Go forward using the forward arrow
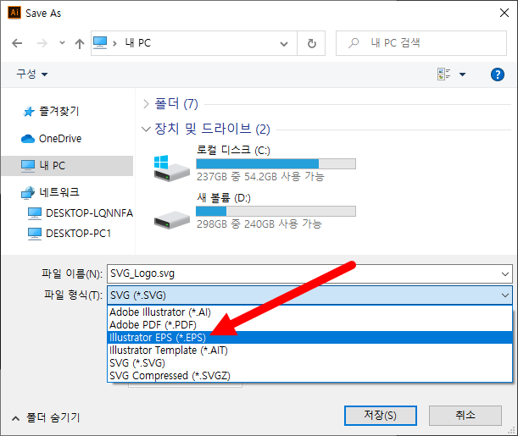Screen dimensions: 518x436 pos(42,43)
